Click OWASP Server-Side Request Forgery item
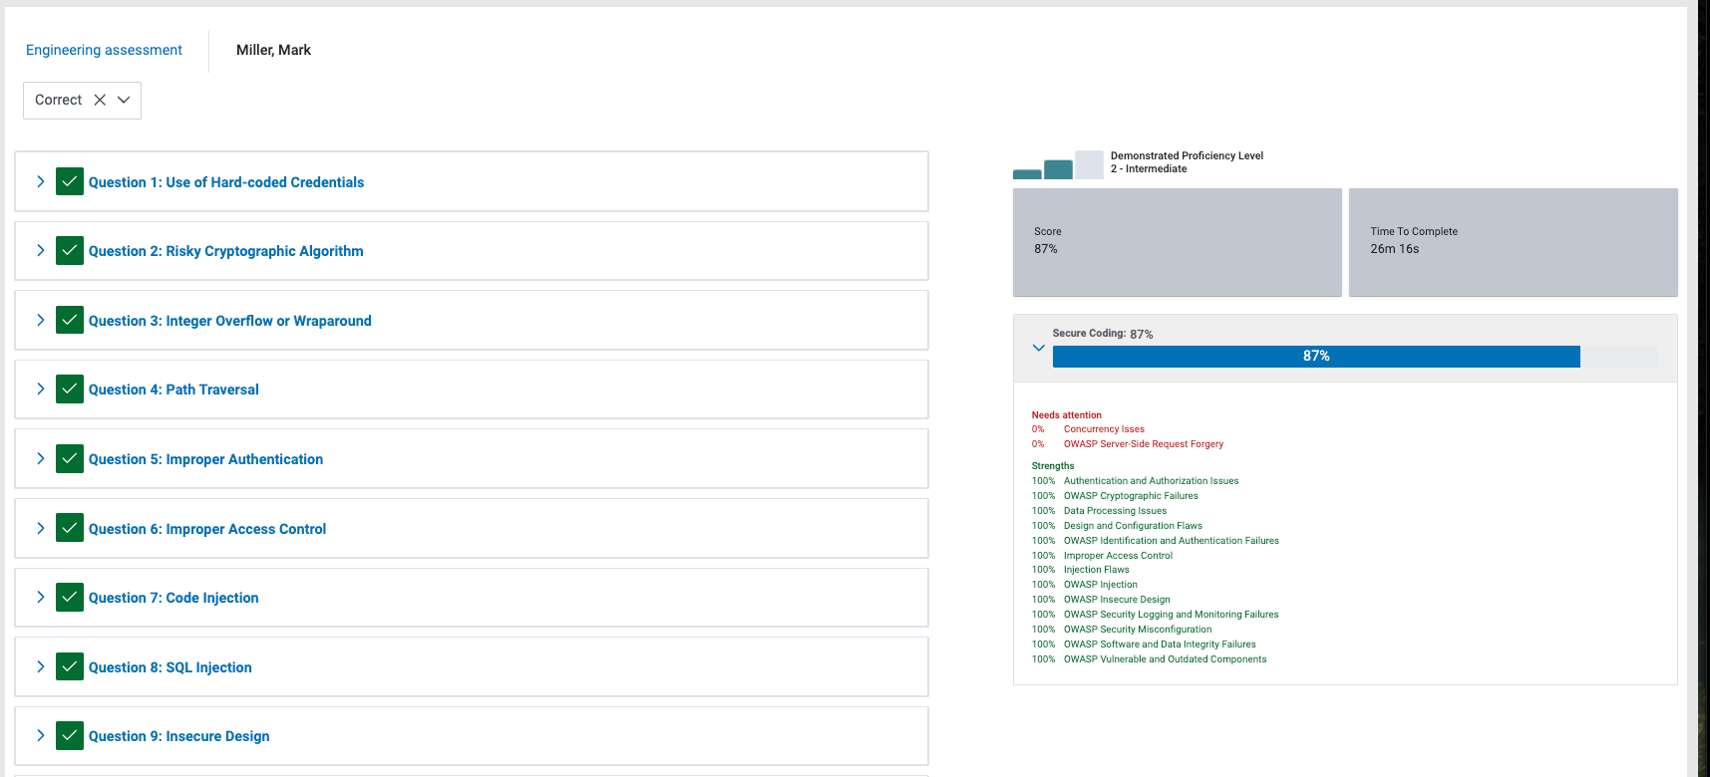The height and width of the screenshot is (777, 1710). click(1143, 444)
